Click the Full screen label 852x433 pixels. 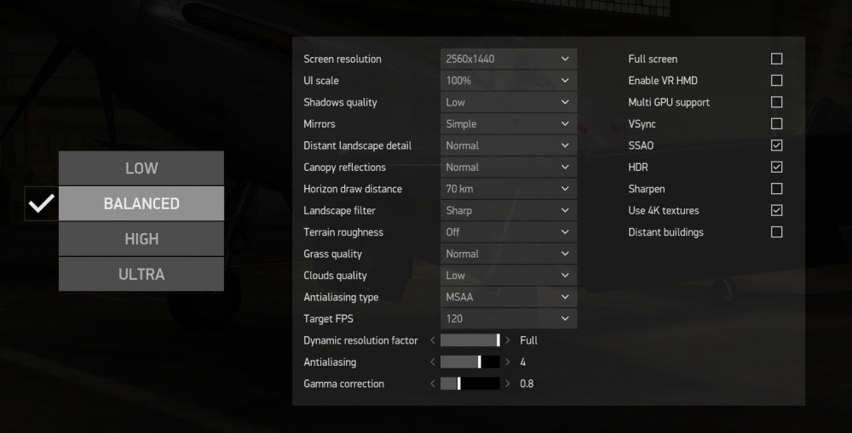(x=653, y=60)
